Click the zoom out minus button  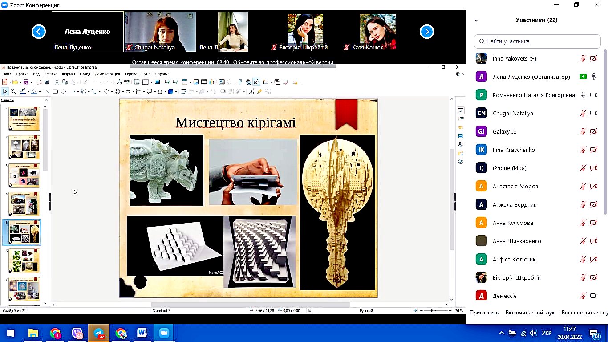[x=422, y=310]
